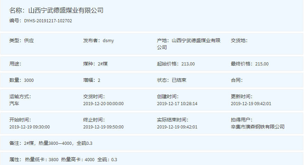
Task: Click the start time 2019-12-19 09:30:00
Action: coord(30,127)
